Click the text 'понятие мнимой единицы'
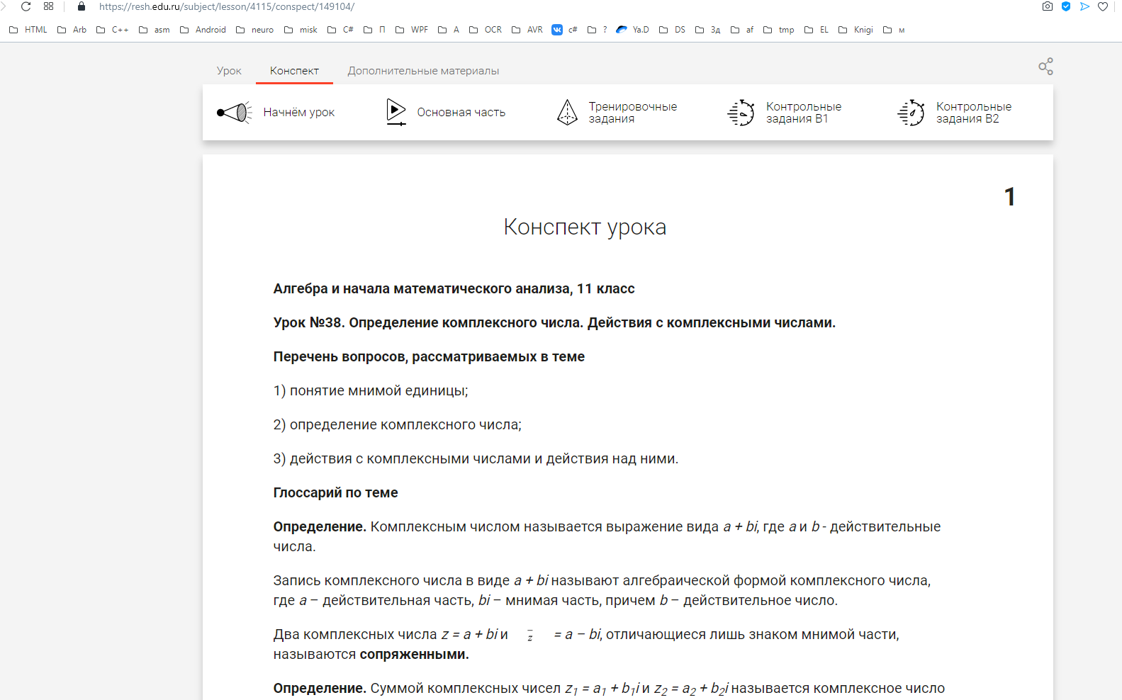Image resolution: width=1122 pixels, height=700 pixels. coord(377,390)
